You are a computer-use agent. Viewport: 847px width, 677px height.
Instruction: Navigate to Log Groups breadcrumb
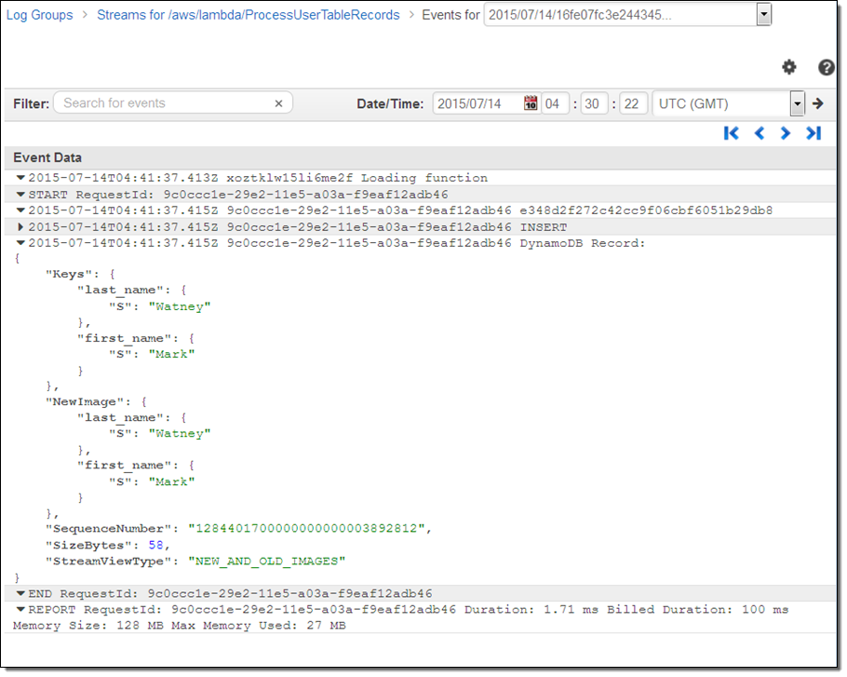point(39,15)
